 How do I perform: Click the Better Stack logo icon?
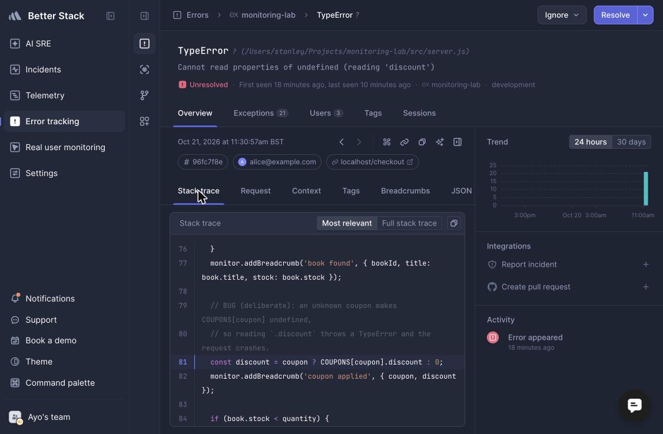(15, 16)
